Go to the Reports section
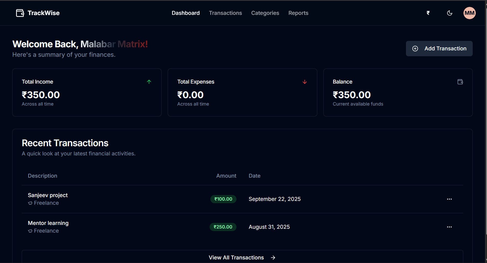Screen dimensions: 487x263 pos(298,13)
